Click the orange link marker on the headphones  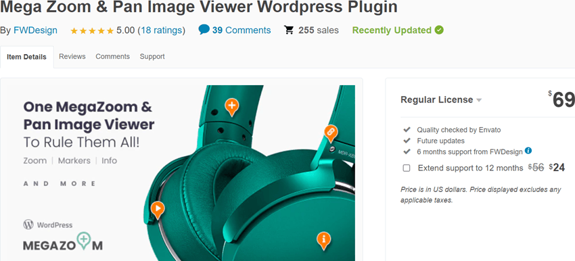coord(330,133)
